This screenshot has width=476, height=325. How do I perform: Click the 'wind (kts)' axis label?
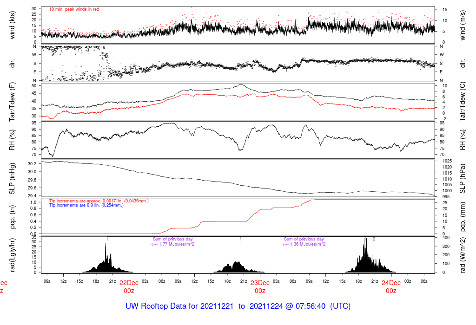12,25
